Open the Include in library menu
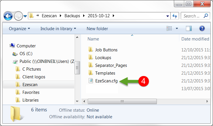The width and height of the screenshot is (213, 126). point(58,29)
